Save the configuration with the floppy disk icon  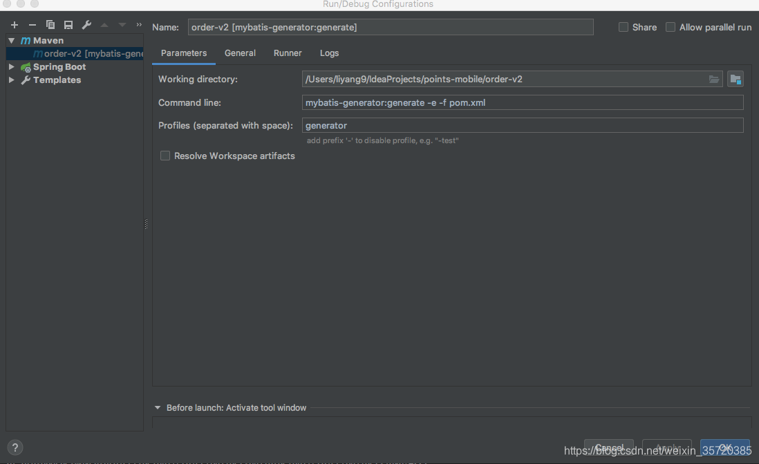coord(68,25)
